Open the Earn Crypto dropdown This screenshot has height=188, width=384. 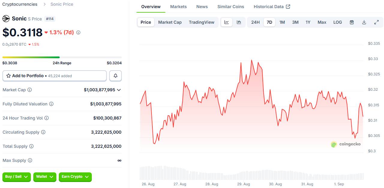click(75, 177)
